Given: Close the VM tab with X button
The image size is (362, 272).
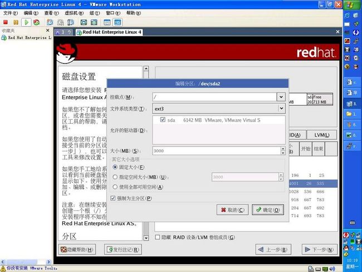Looking at the screenshot, I should [x=337, y=32].
